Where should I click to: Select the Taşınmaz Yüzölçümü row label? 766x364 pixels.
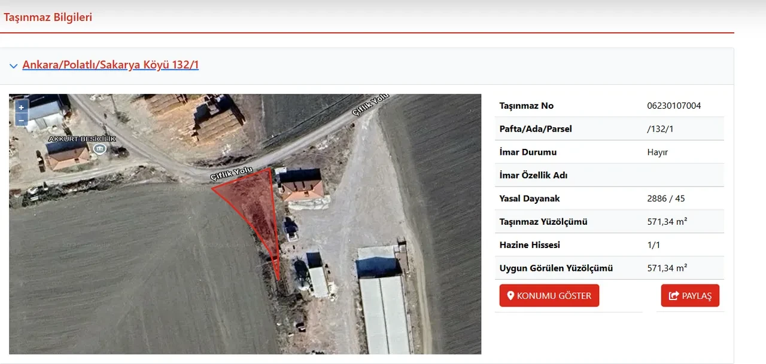point(543,222)
